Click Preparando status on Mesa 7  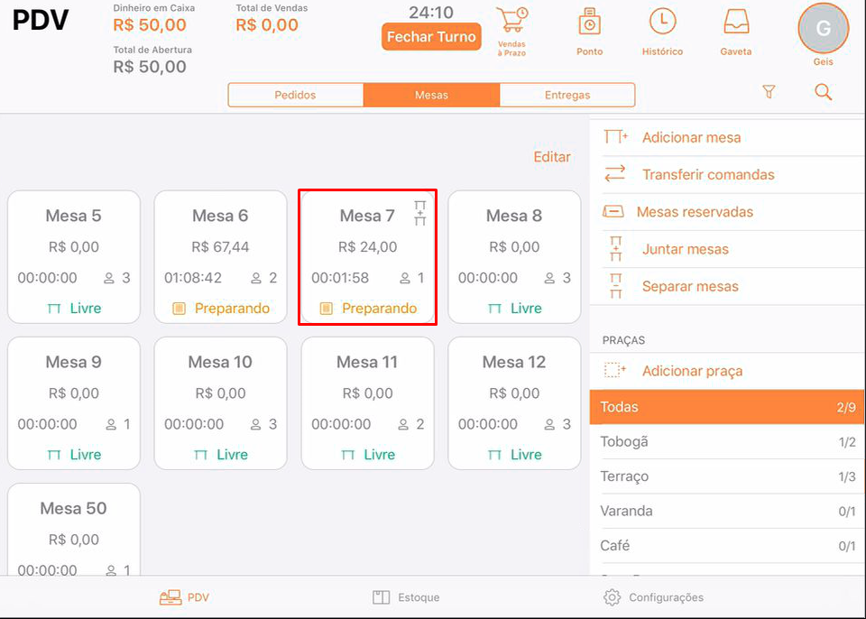pyautogui.click(x=368, y=308)
